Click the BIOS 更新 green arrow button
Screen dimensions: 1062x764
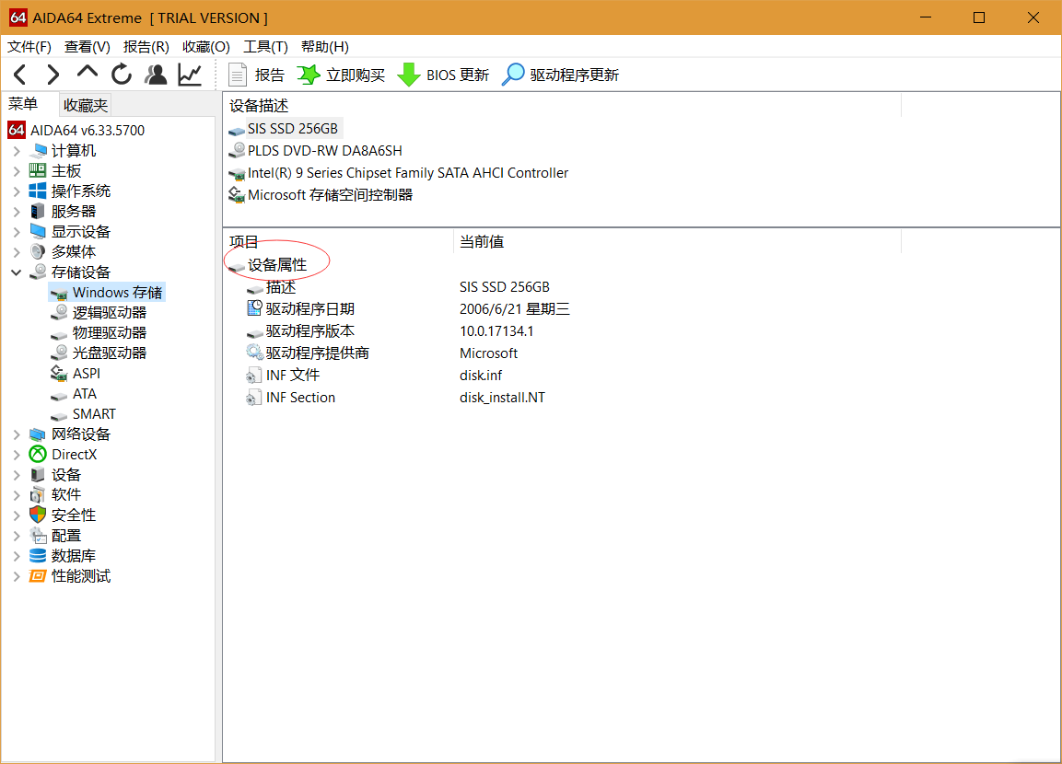pos(443,75)
